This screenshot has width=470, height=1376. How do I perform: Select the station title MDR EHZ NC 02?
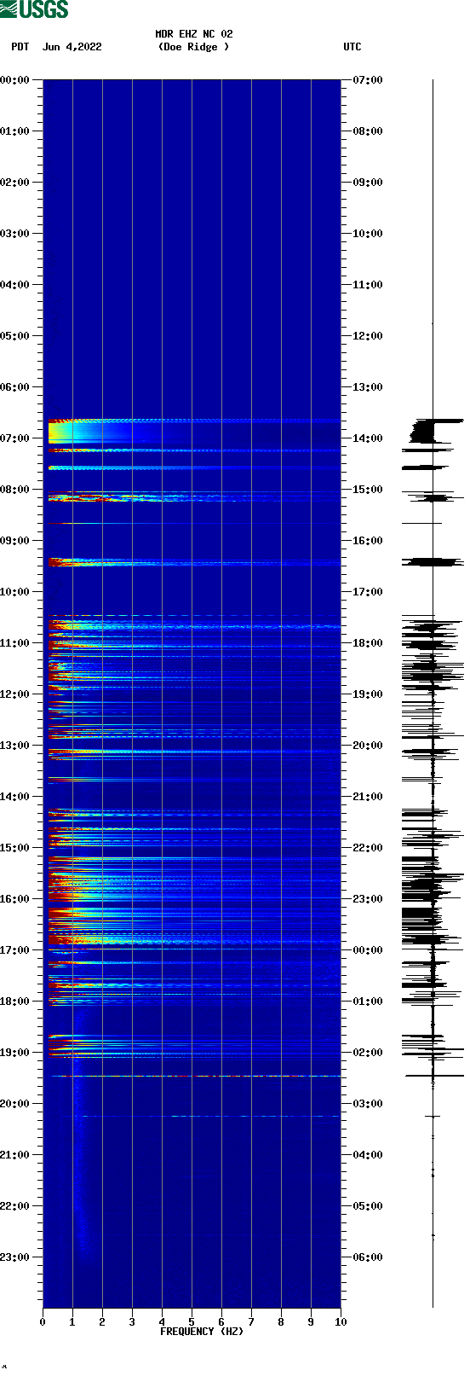(x=193, y=34)
